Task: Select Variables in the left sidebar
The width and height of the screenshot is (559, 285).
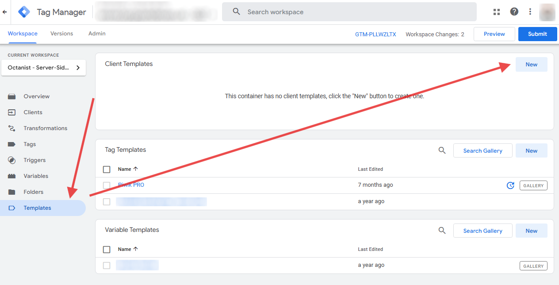Action: coord(35,176)
